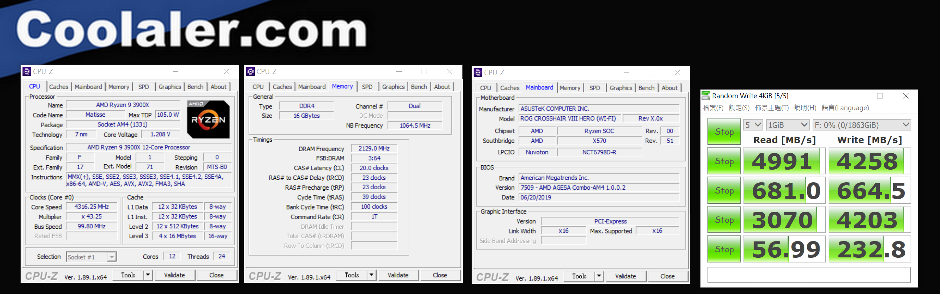
Task: Click the 4258 write result bar
Action: (x=870, y=161)
